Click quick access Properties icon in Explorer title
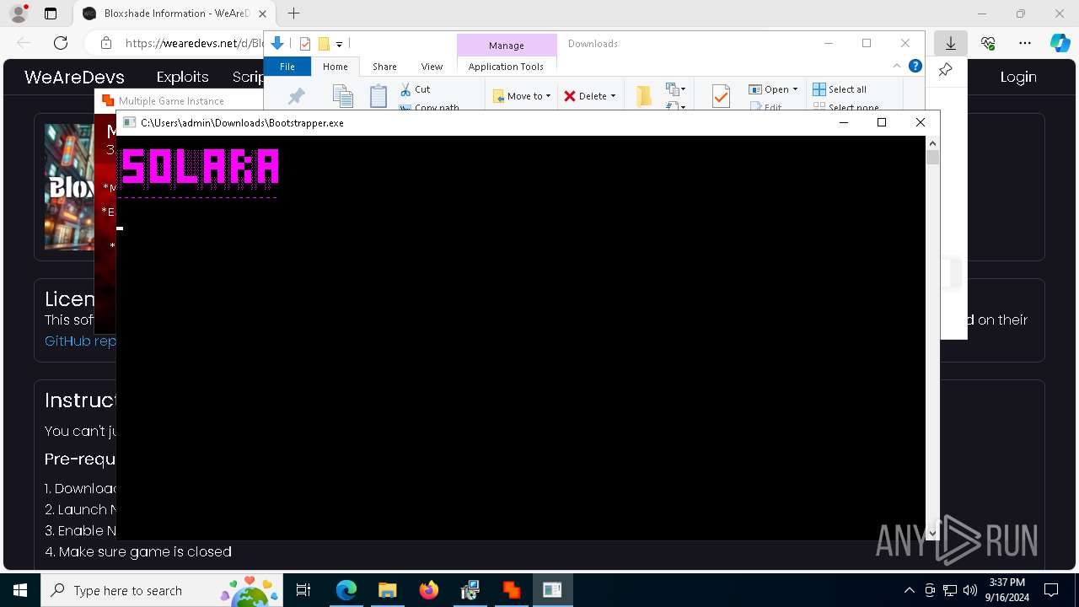Viewport: 1079px width, 607px height. [305, 44]
